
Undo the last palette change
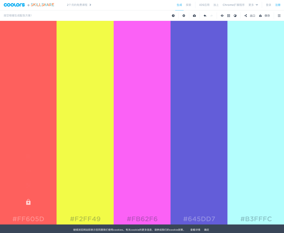coord(205,15)
